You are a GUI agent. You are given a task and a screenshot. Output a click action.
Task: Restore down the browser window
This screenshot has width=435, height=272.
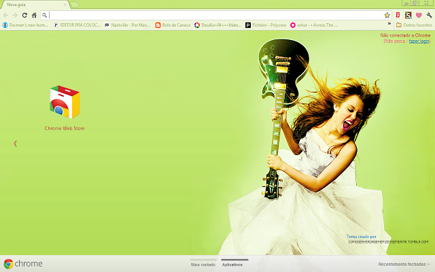(x=415, y=3)
